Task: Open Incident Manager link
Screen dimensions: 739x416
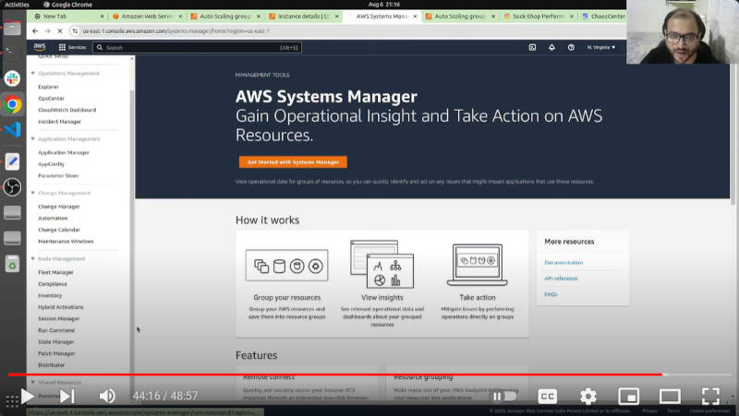Action: pyautogui.click(x=59, y=122)
